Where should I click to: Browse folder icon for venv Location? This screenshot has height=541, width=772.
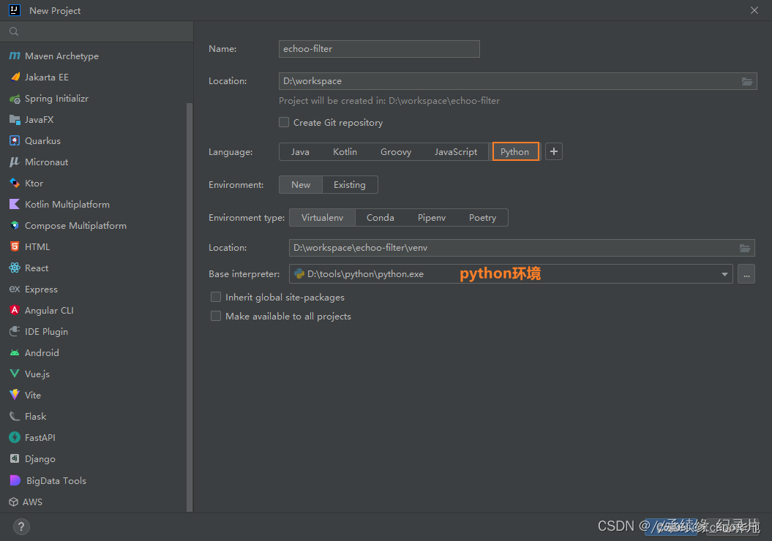click(745, 248)
